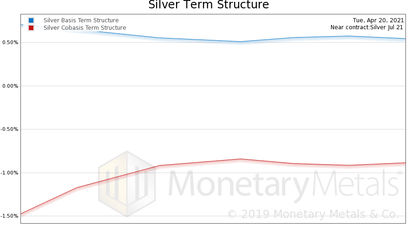Select the Silver Cobasis Term Structure legend label
The width and height of the screenshot is (418, 232).
tap(85, 28)
